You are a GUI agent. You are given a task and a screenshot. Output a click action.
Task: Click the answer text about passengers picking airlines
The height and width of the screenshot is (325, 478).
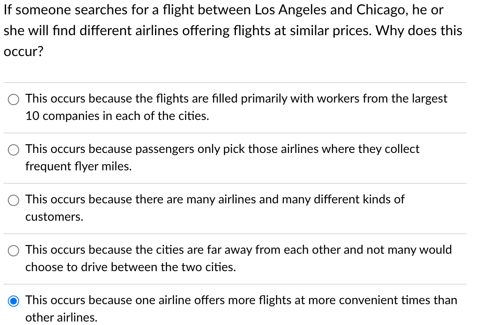coord(222,158)
